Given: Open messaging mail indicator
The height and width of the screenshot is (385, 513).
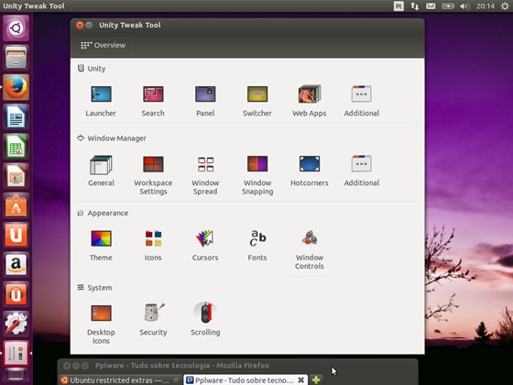Looking at the screenshot, I should tap(431, 5).
